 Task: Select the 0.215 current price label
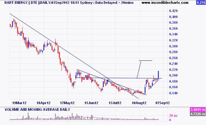pyautogui.click(x=201, y=3)
